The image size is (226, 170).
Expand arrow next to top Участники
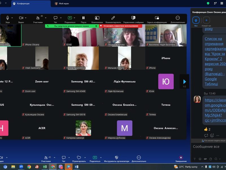point(46,18)
